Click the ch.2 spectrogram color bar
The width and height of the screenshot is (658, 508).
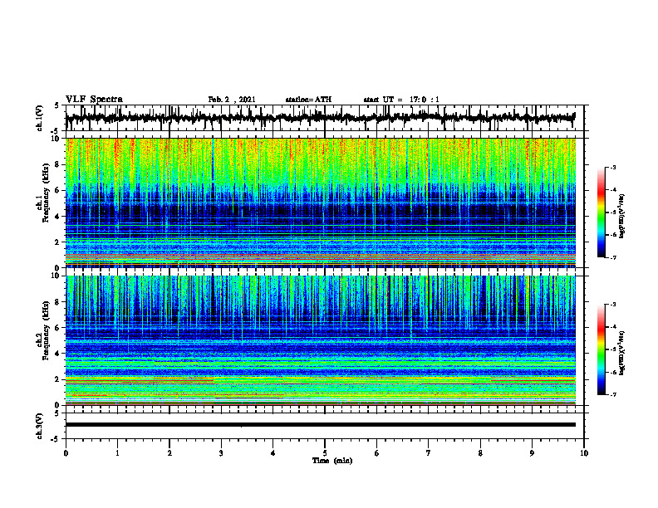[x=602, y=349]
